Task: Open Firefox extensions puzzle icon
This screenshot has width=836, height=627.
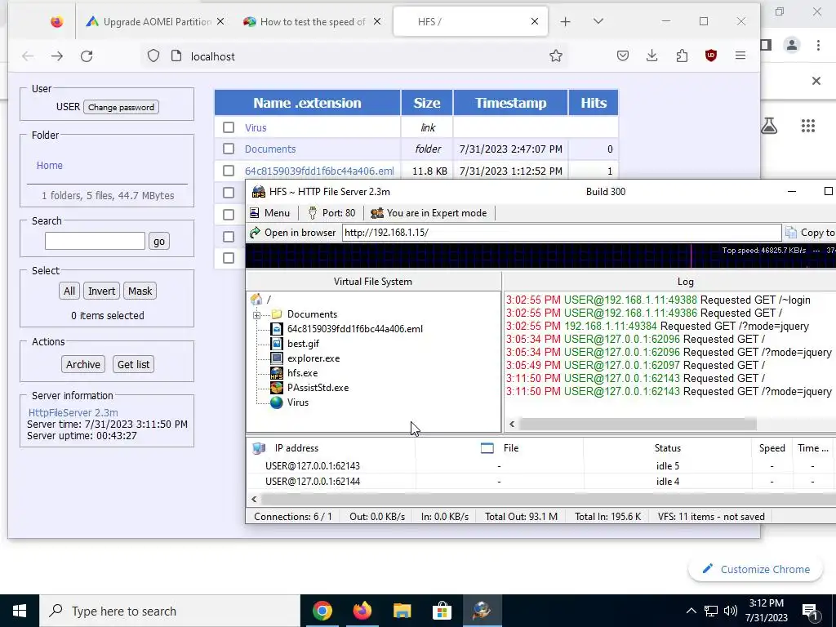Action: (x=682, y=56)
